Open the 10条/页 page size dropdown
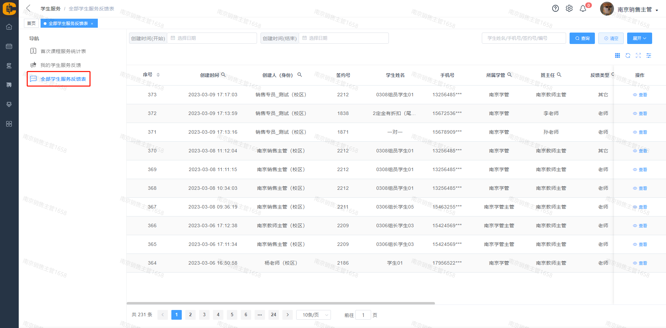 pos(314,315)
